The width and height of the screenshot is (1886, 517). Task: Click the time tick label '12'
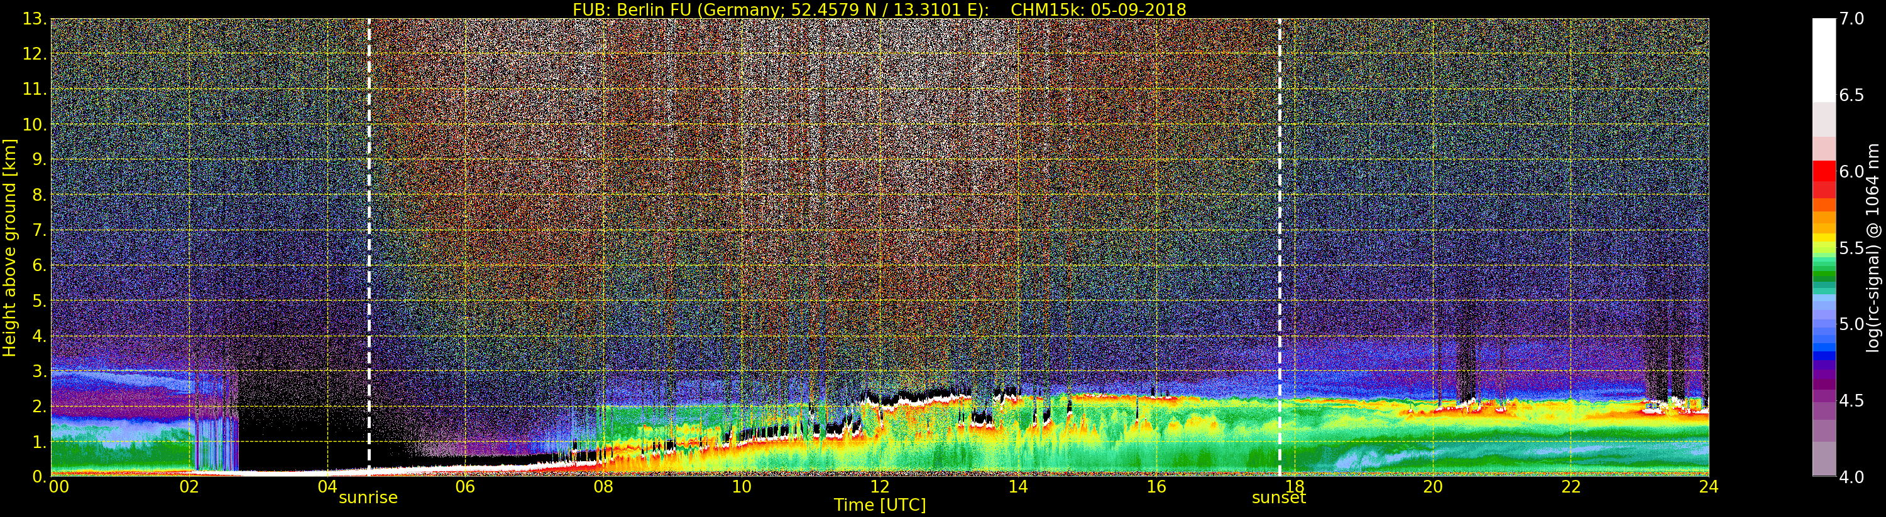879,487
